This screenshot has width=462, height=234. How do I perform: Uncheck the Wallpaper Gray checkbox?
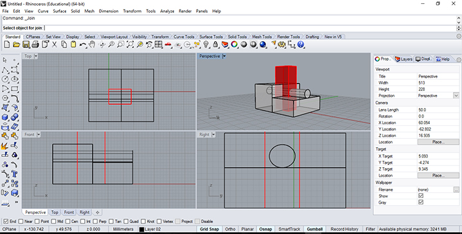[421, 203]
